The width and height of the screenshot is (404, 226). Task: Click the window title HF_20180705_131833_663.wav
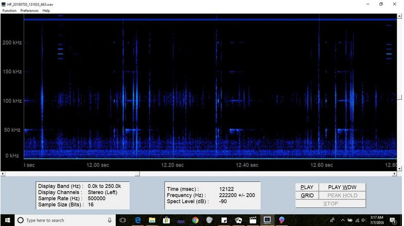click(x=30, y=5)
